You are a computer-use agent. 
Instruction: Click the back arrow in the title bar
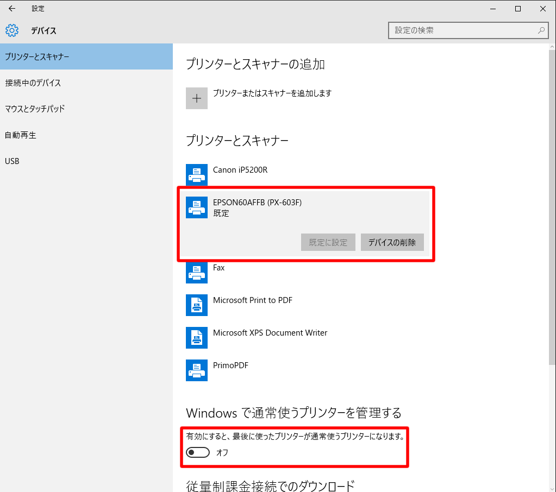12,9
